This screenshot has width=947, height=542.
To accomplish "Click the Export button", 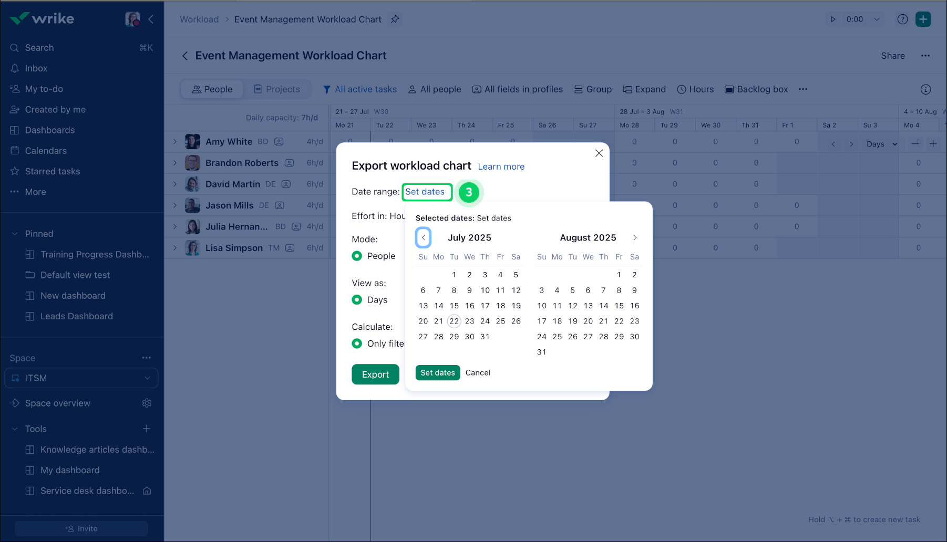I will point(375,374).
